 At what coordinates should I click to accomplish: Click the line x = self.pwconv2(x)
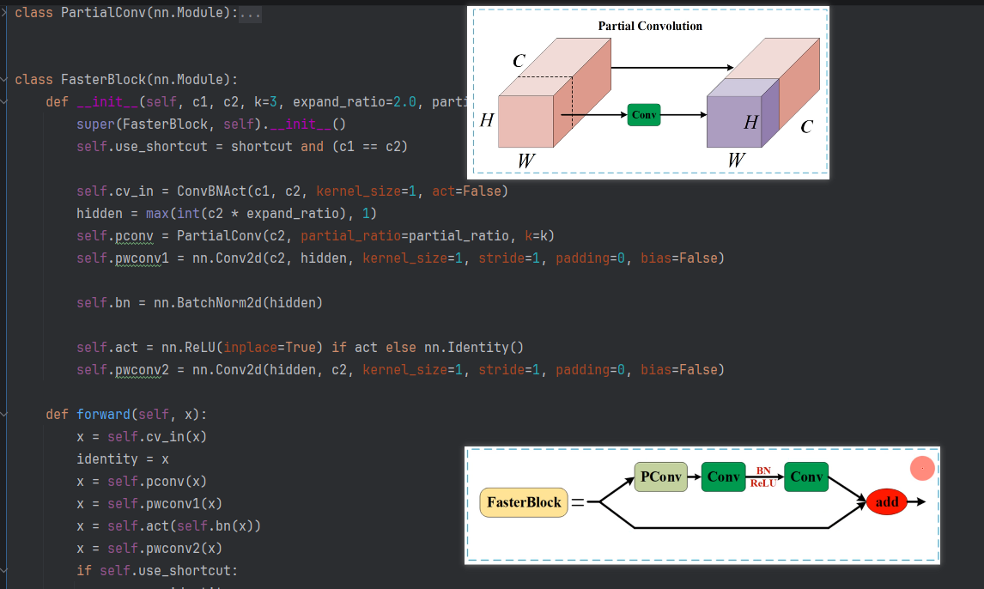pos(149,549)
